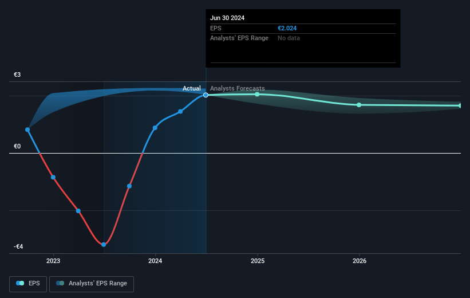Click the 'Analysts Forecasts' label
The width and height of the screenshot is (470, 298).
pyautogui.click(x=238, y=88)
